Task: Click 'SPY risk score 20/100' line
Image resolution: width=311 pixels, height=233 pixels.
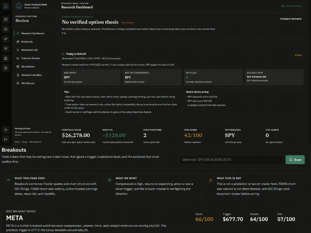Action: coord(199,101)
